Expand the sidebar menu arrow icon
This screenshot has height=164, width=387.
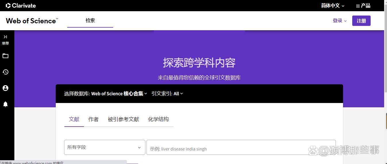tap(5, 37)
